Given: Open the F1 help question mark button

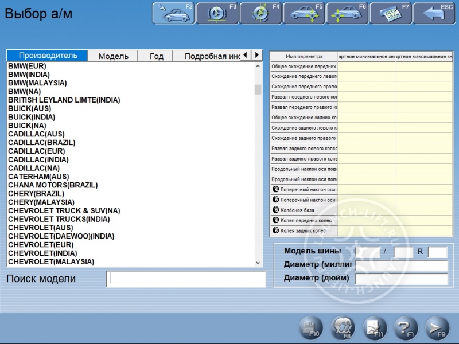Looking at the screenshot, I should [x=406, y=328].
